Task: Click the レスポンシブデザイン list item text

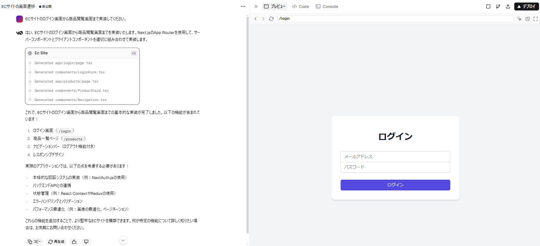Action: coord(49,155)
